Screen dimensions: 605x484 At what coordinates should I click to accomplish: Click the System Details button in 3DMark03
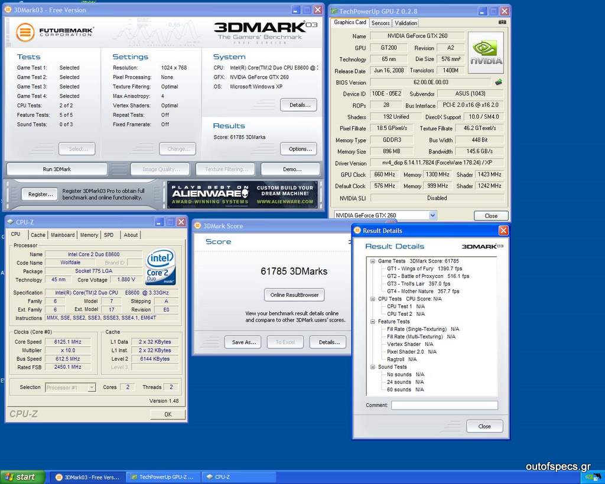click(x=300, y=105)
